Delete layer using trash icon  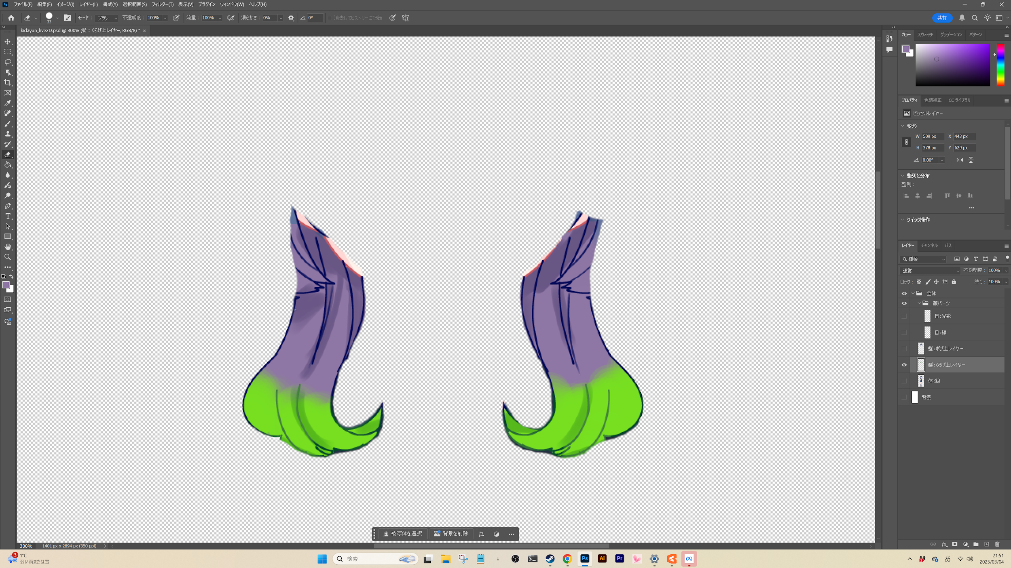click(997, 544)
